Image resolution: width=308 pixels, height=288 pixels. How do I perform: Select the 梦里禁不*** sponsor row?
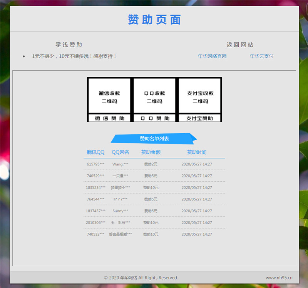(x=154, y=187)
